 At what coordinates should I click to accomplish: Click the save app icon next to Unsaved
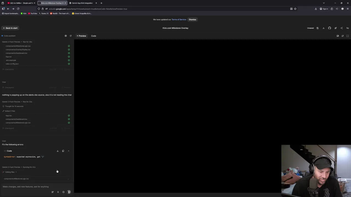pos(318,28)
